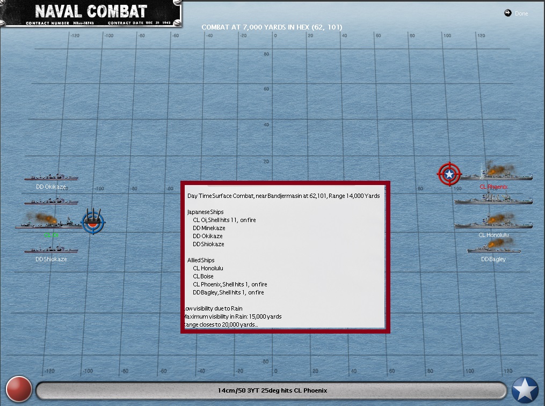Viewport: 545px width, 406px height.
Task: Click the red star target crosshair marker
Action: pos(449,174)
